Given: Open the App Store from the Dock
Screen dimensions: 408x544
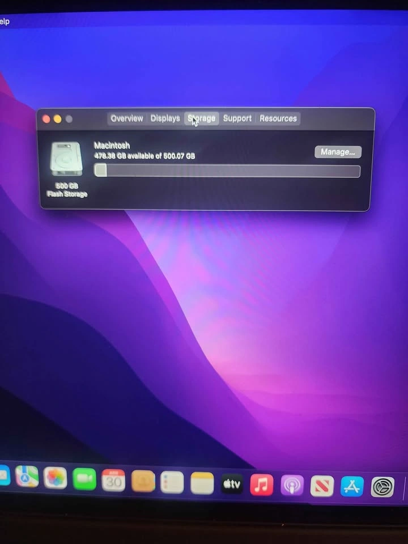Looking at the screenshot, I should tap(352, 486).
